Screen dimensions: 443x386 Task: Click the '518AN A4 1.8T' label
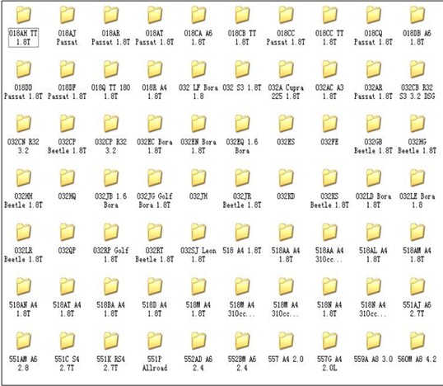pos(23,309)
